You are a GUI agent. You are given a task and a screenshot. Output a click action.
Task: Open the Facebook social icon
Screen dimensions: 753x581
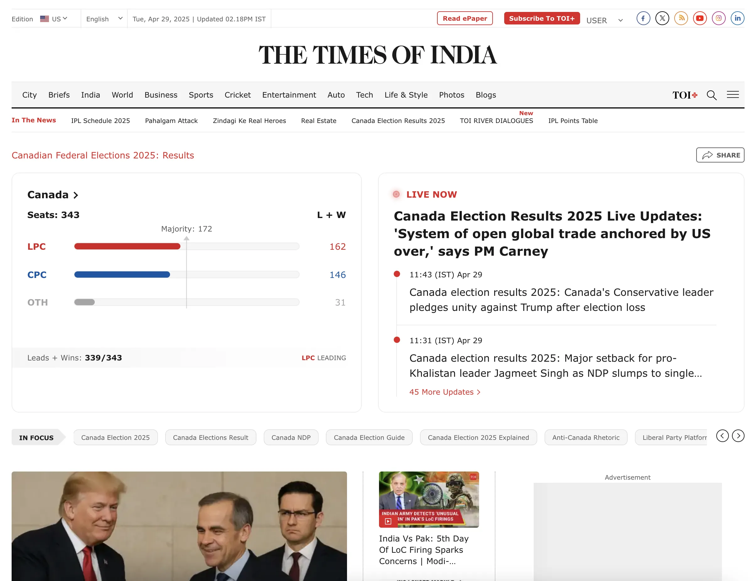[x=644, y=18]
